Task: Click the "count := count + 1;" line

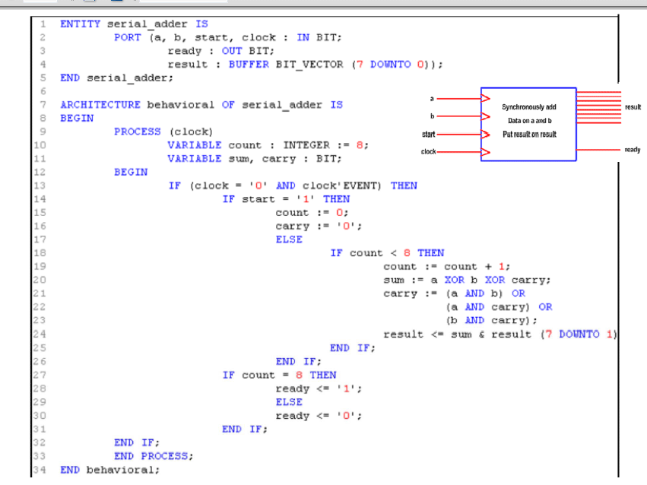Action: click(x=447, y=267)
